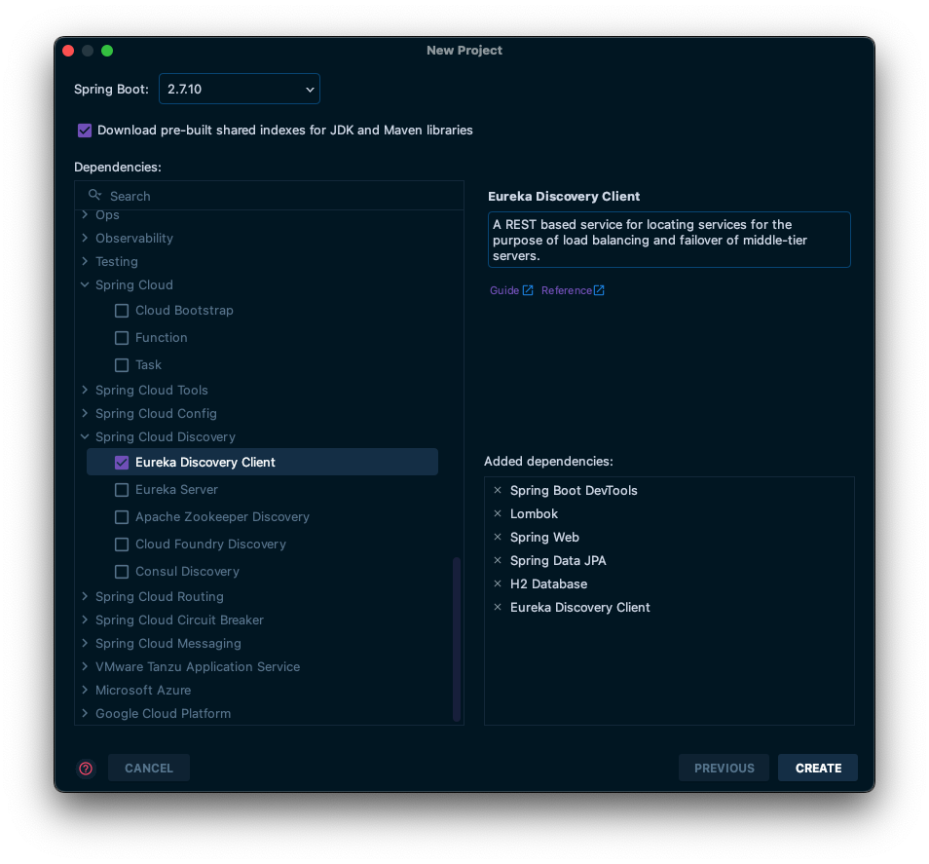Click the Spring Boot DevTools entry text
Viewport: 929px width, 864px height.
tap(574, 490)
